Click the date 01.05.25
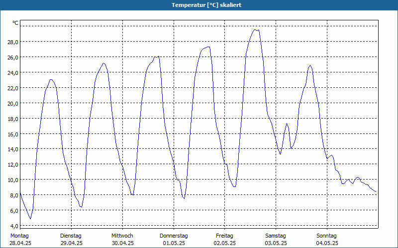Screen dimensions: 398x248 (174, 243)
